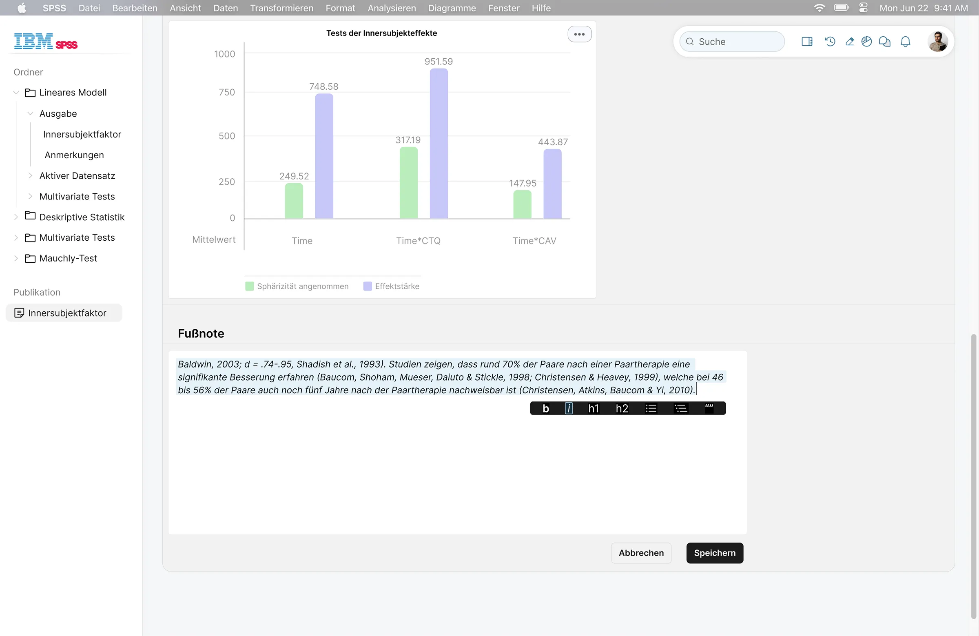Toggle italic formatting in footnote toolbar

point(569,408)
